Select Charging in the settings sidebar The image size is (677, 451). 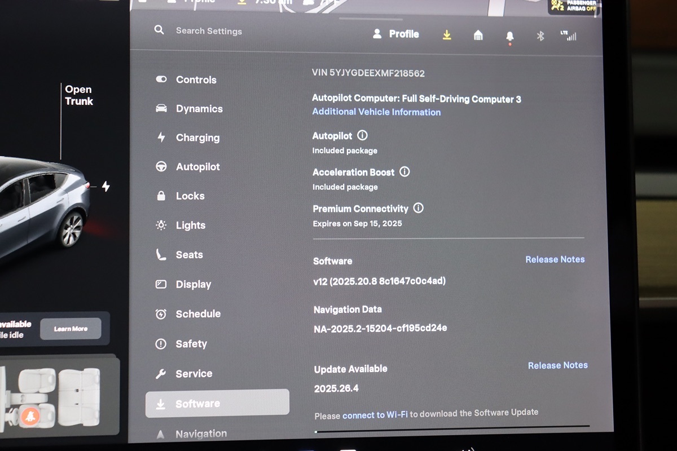point(197,138)
